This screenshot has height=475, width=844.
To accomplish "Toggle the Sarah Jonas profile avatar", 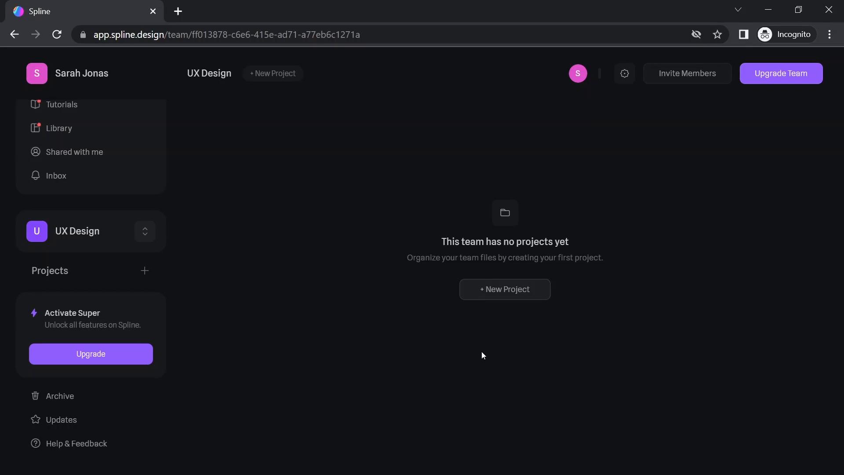I will (36, 73).
